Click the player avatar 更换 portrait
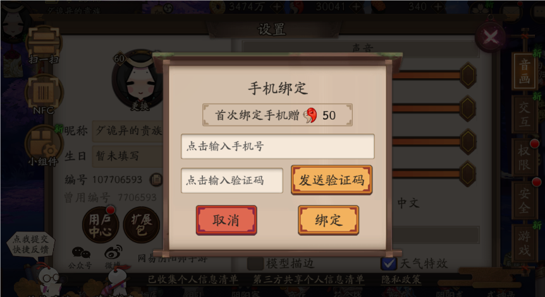This screenshot has height=297, width=545. (x=139, y=81)
